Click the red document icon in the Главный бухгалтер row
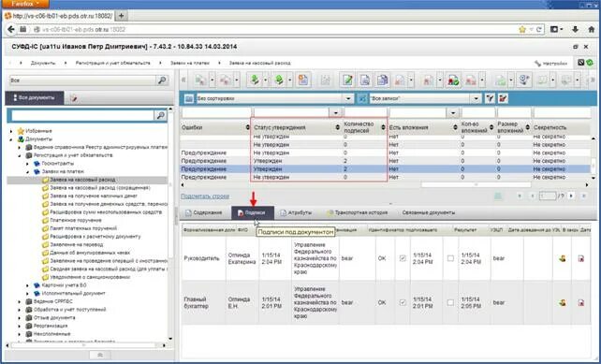601x364 pixels. [x=581, y=302]
